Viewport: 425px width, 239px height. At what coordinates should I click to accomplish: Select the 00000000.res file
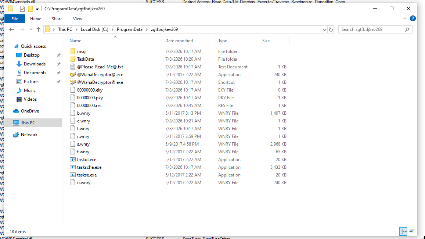(x=89, y=106)
